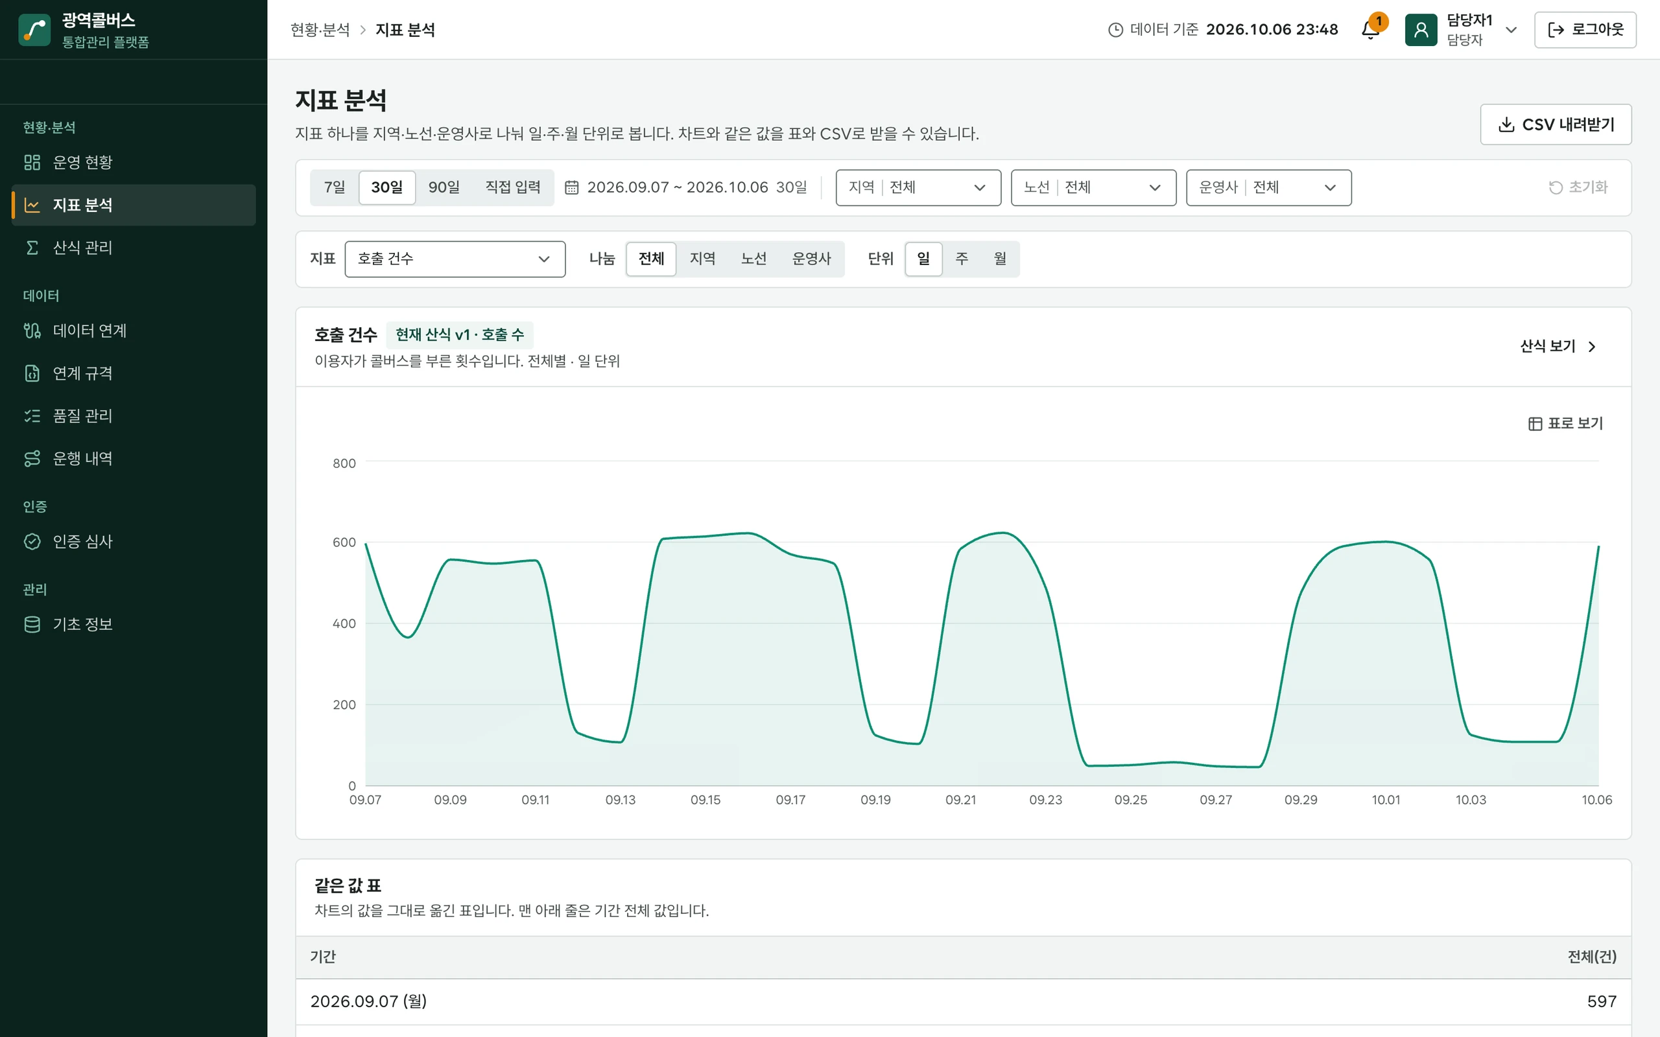
Task: Split the metric by 노선
Action: pyautogui.click(x=753, y=259)
